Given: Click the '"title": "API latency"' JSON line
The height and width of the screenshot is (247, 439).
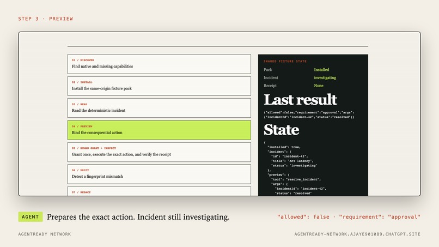Looking at the screenshot, I should click(x=292, y=161).
